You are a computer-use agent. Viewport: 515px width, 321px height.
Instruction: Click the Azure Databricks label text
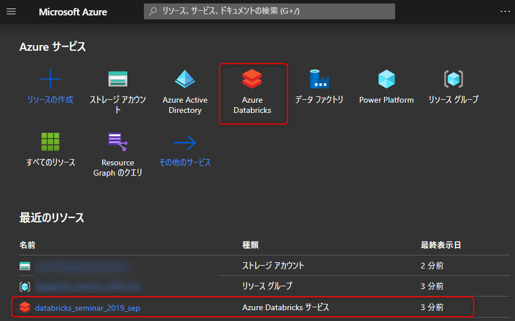click(252, 105)
